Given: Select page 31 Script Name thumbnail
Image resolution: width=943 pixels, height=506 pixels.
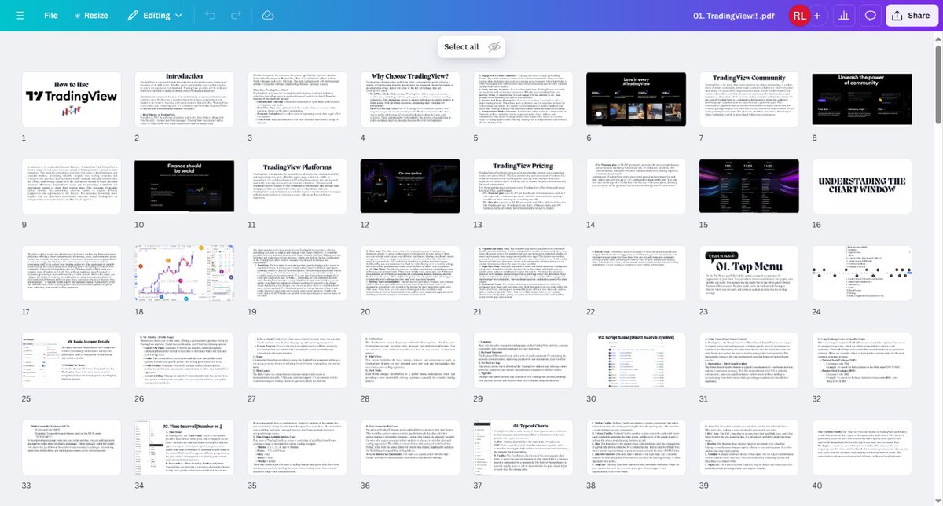Looking at the screenshot, I should point(748,361).
